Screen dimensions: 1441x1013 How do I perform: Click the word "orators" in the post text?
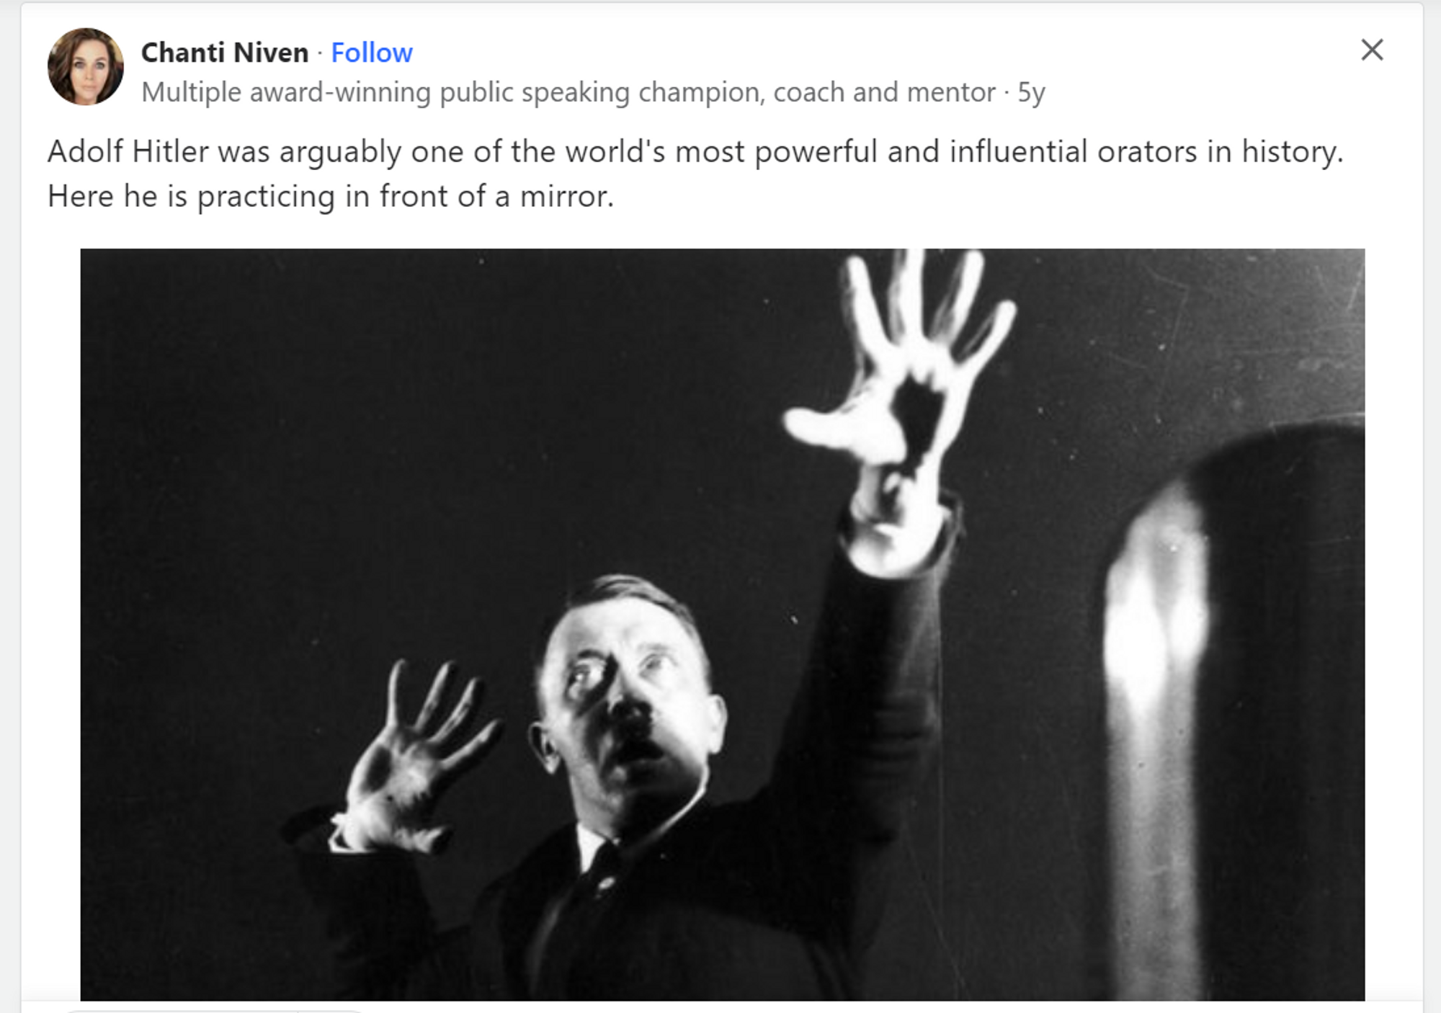pyautogui.click(x=1148, y=152)
